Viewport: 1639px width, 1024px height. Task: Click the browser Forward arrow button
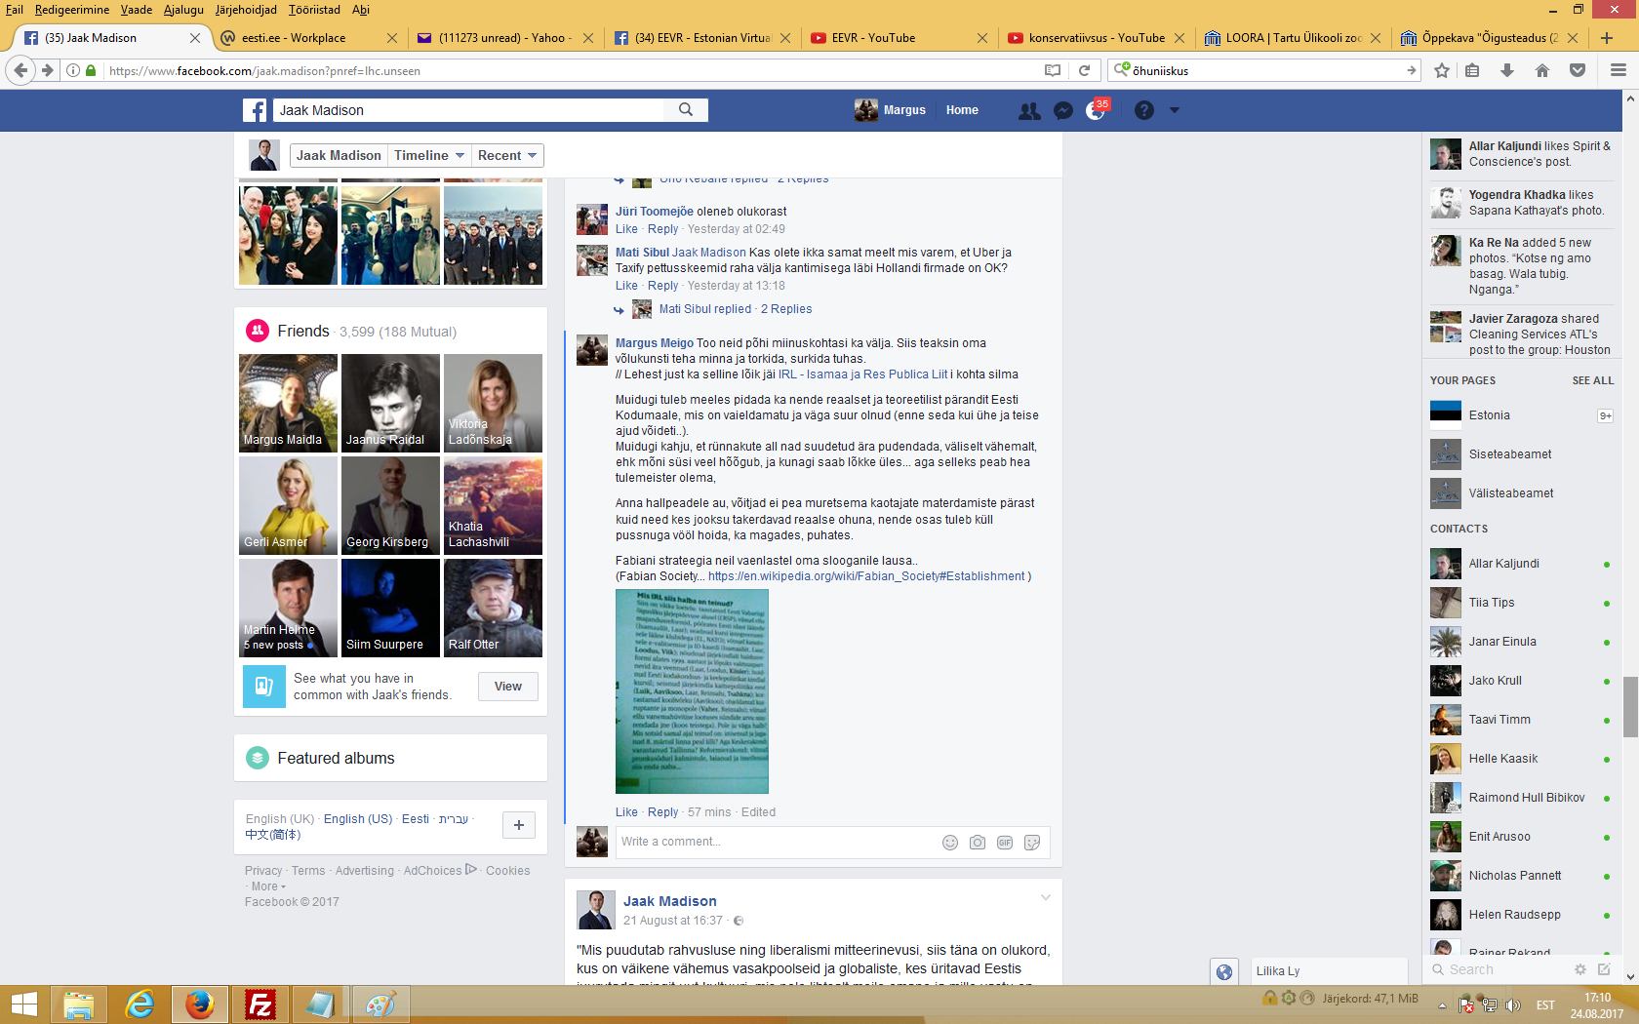(47, 70)
